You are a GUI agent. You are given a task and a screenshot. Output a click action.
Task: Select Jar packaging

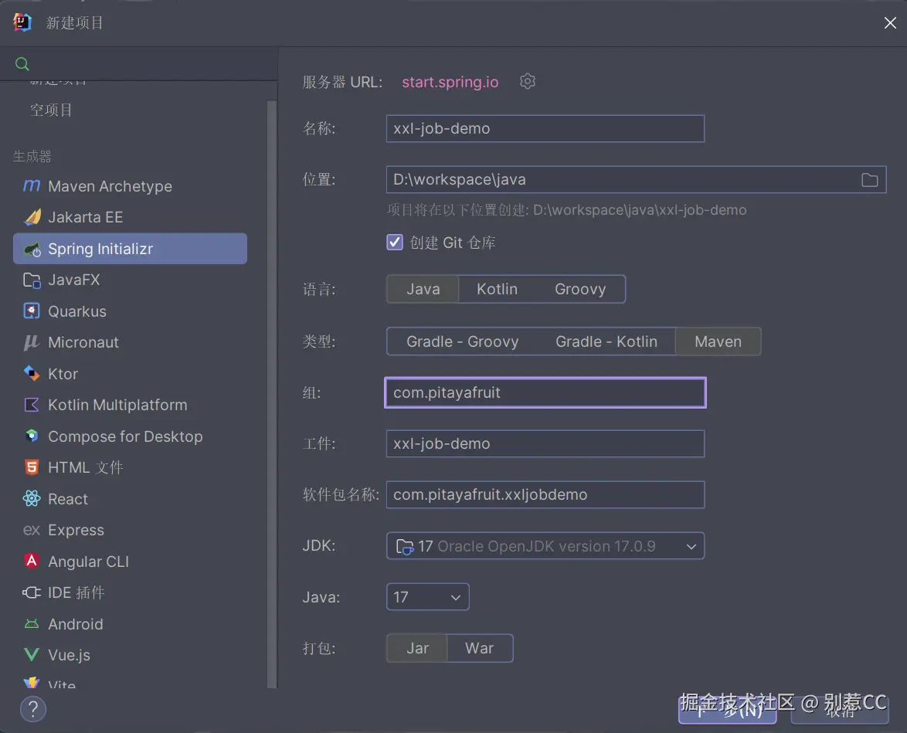click(x=417, y=648)
